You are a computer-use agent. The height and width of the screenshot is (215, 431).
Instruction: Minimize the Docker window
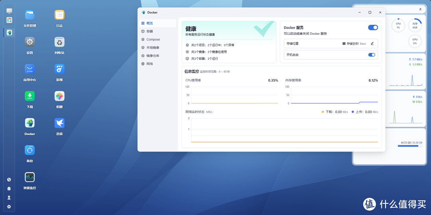point(360,12)
